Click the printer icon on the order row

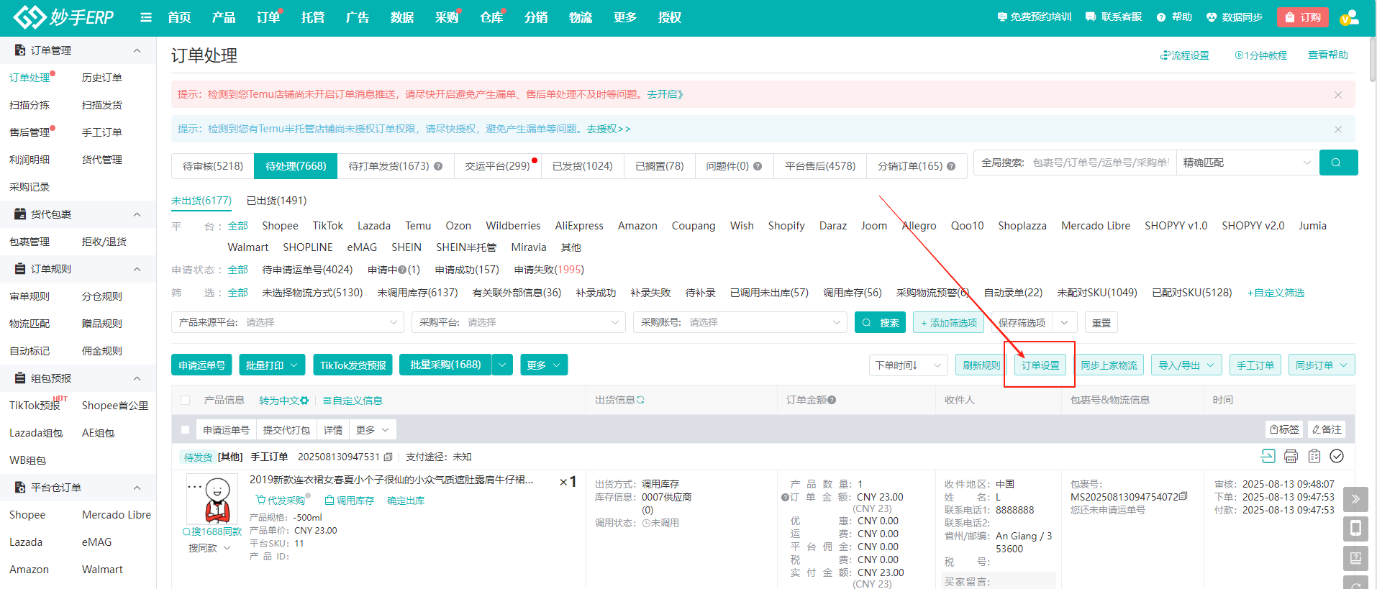coord(1291,456)
